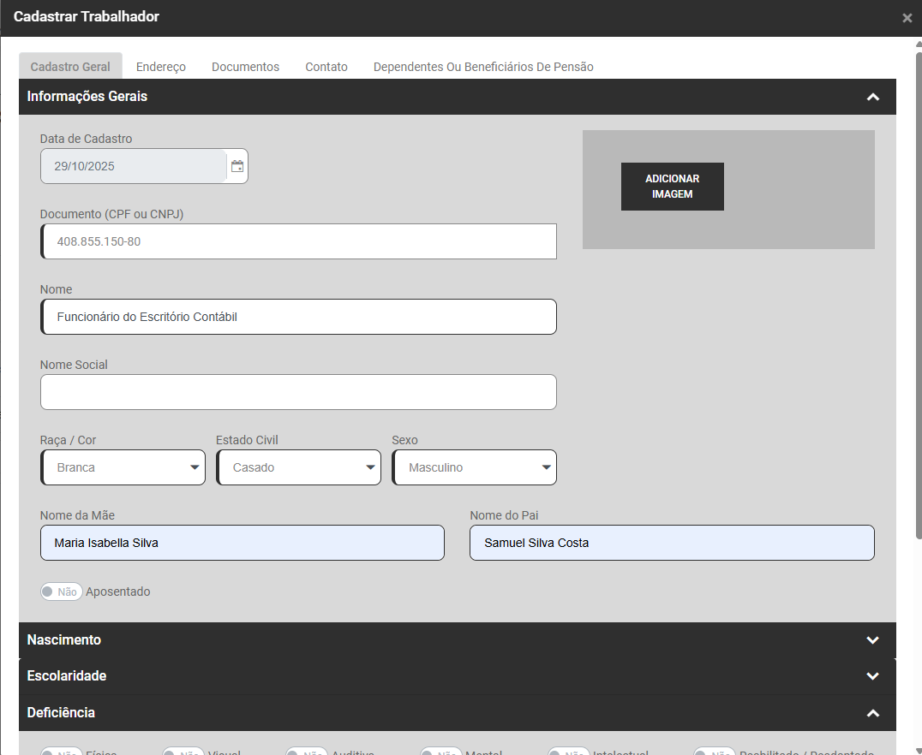Viewport: 922px width, 755px height.
Task: Select the Cadastro Geral tab
Action: point(70,67)
